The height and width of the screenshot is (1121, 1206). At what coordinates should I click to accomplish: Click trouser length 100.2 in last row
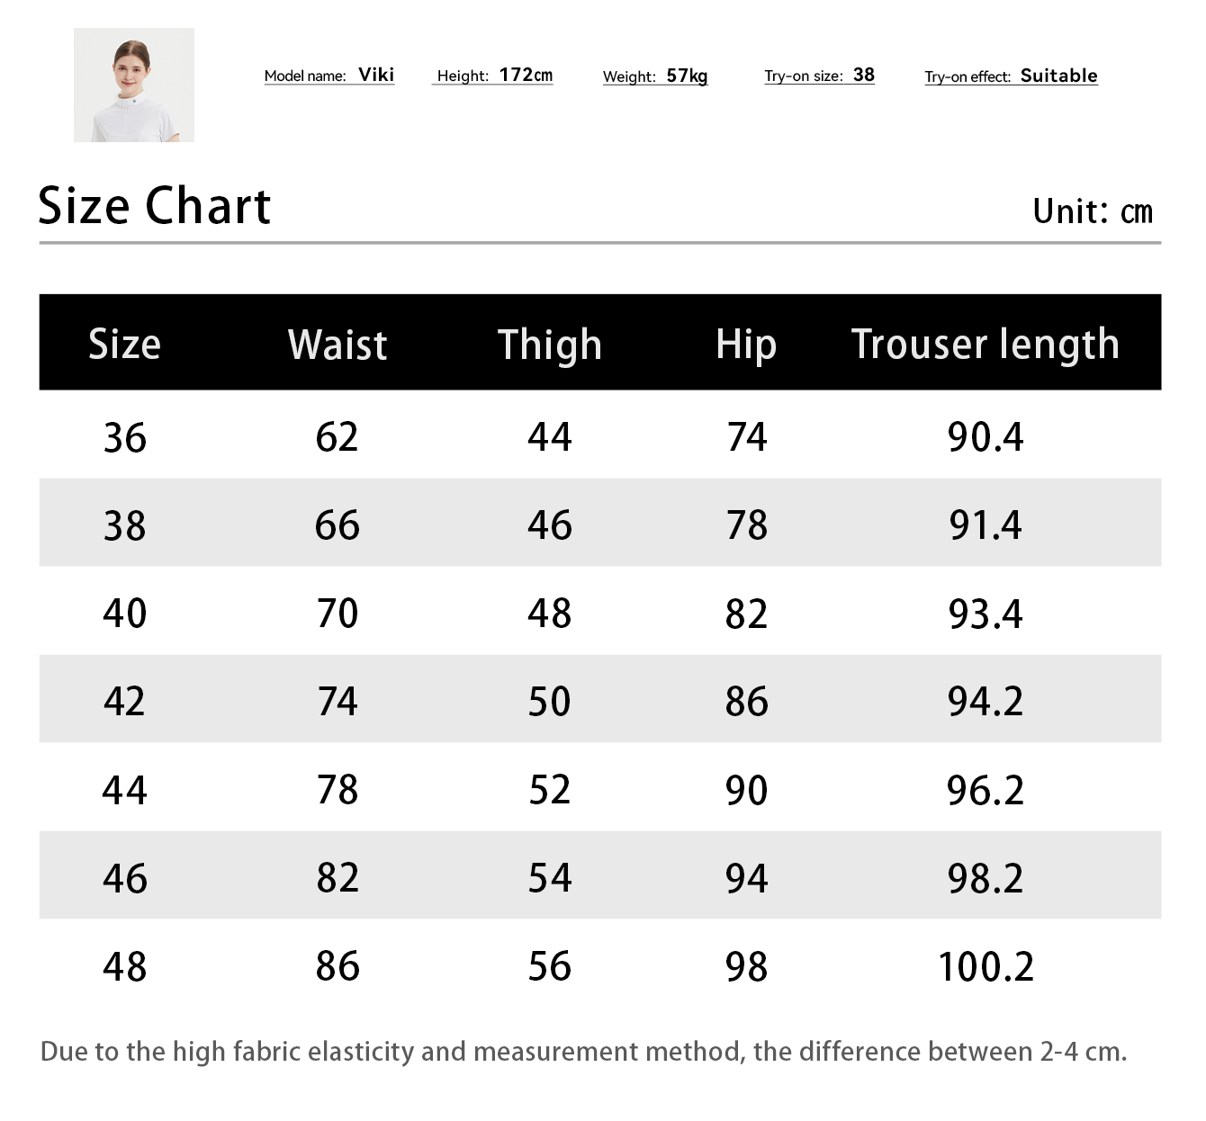click(985, 967)
